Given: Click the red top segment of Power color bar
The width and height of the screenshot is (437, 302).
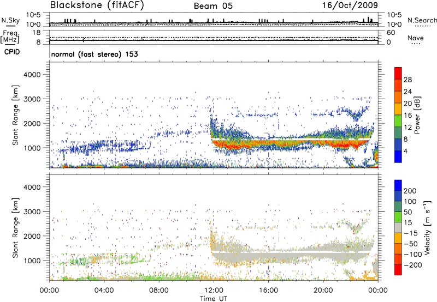Looking at the screenshot, I should click(x=398, y=74).
